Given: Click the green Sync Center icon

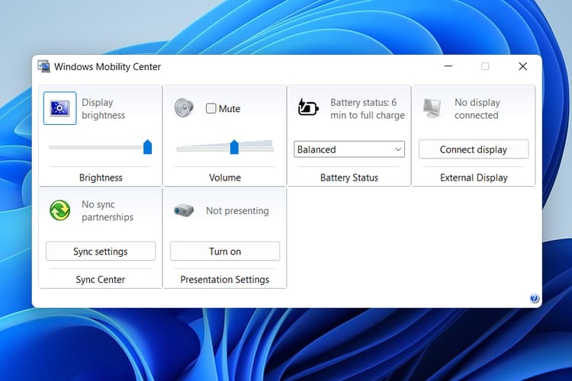Looking at the screenshot, I should (x=59, y=210).
